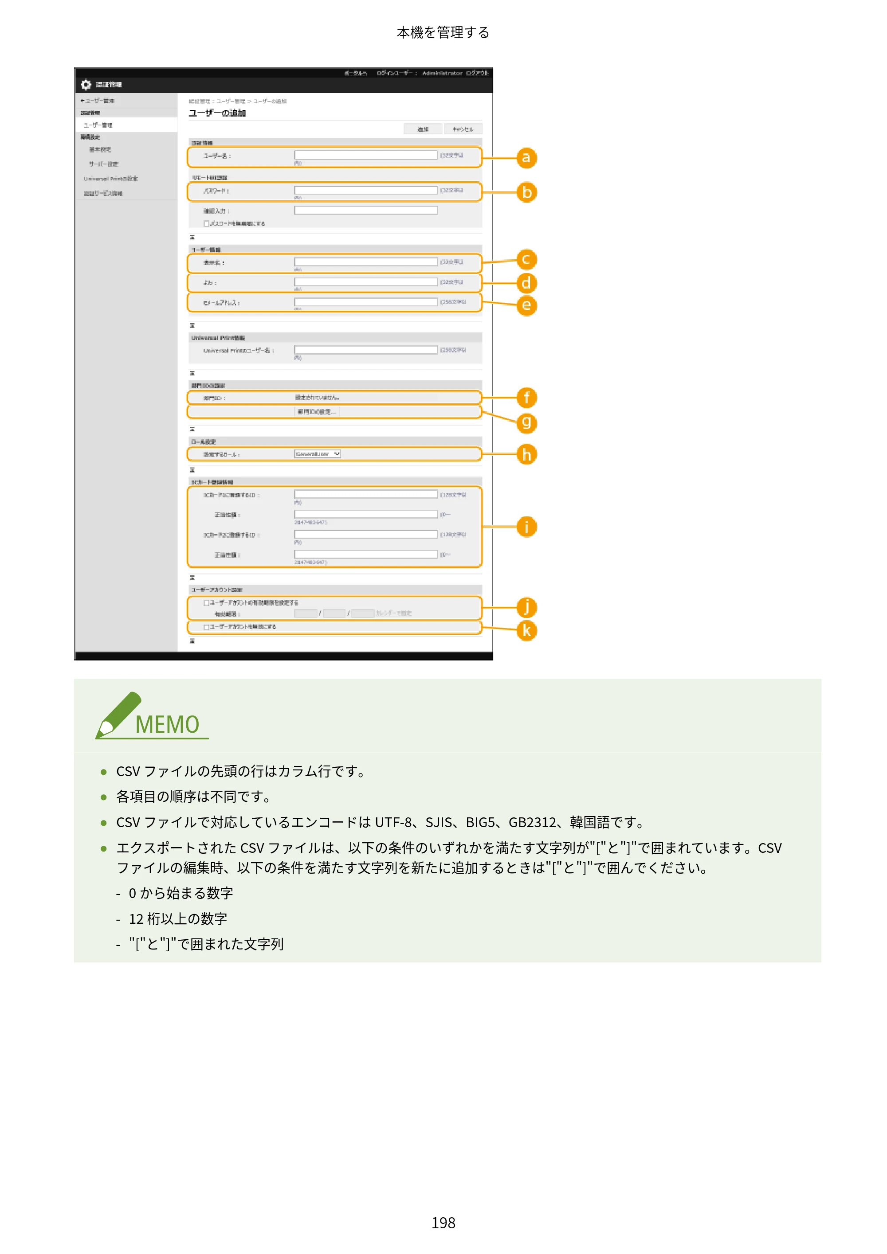The width and height of the screenshot is (887, 1254).
Task: Click top-of-page icon below account settings section
Action: coord(192,641)
